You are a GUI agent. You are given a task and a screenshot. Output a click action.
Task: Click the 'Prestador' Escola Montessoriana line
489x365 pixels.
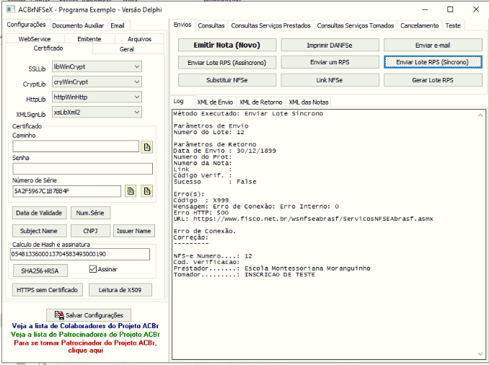pyautogui.click(x=272, y=268)
